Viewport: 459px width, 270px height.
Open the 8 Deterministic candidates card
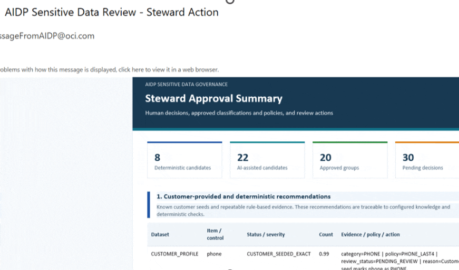tap(185, 160)
